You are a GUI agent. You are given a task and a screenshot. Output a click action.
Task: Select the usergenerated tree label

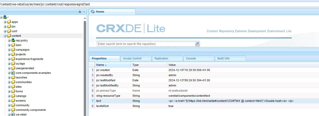click(25, 68)
